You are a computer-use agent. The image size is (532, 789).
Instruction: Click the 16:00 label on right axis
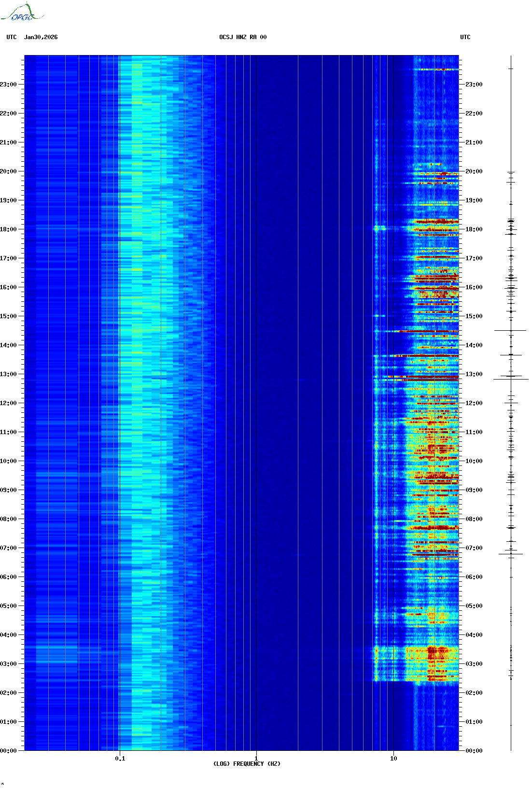pos(474,287)
